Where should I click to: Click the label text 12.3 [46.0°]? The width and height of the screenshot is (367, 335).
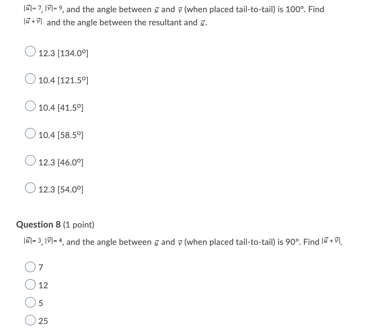(x=61, y=162)
